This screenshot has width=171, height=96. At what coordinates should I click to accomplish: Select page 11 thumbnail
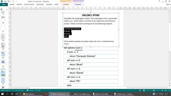pyautogui.click(x=3, y=28)
